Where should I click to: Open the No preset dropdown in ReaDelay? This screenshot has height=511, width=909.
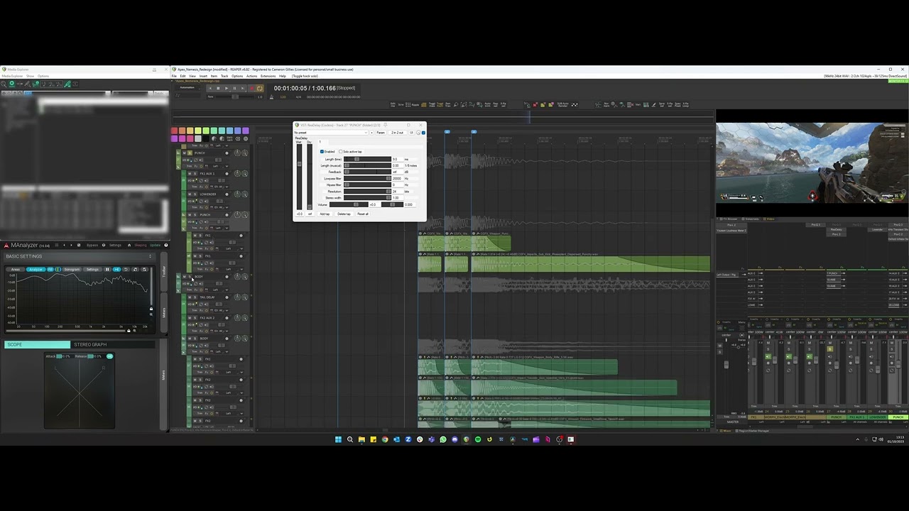pyautogui.click(x=332, y=133)
